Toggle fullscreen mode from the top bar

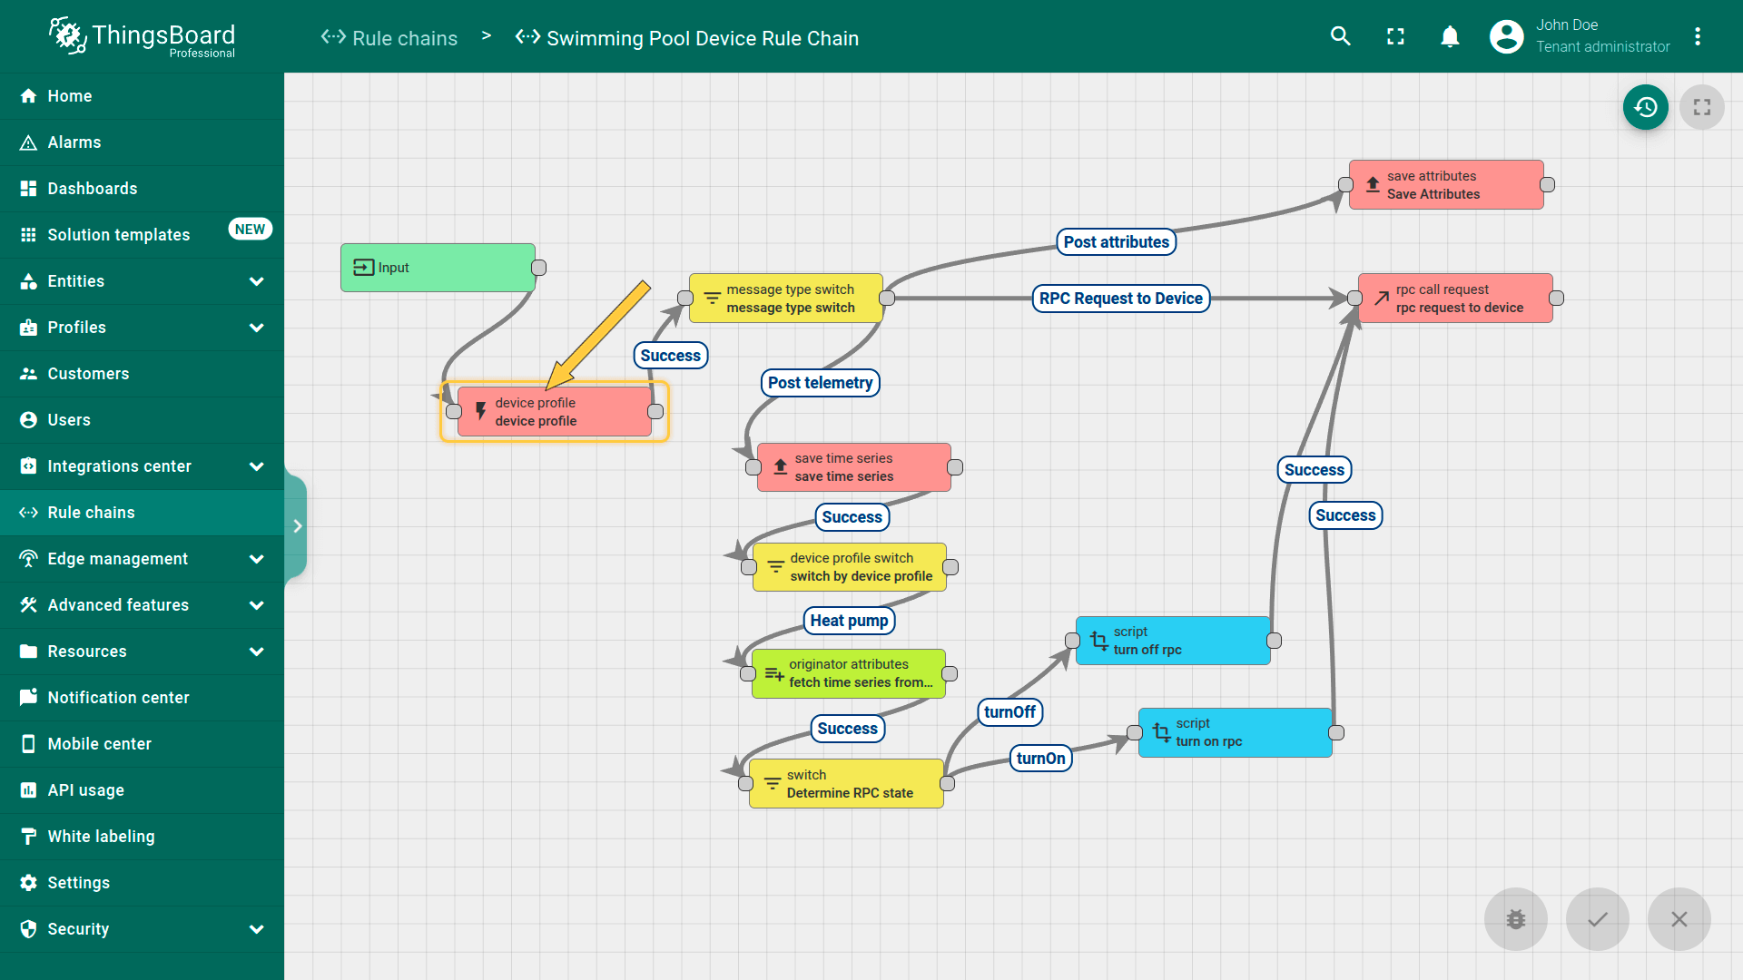click(1395, 36)
